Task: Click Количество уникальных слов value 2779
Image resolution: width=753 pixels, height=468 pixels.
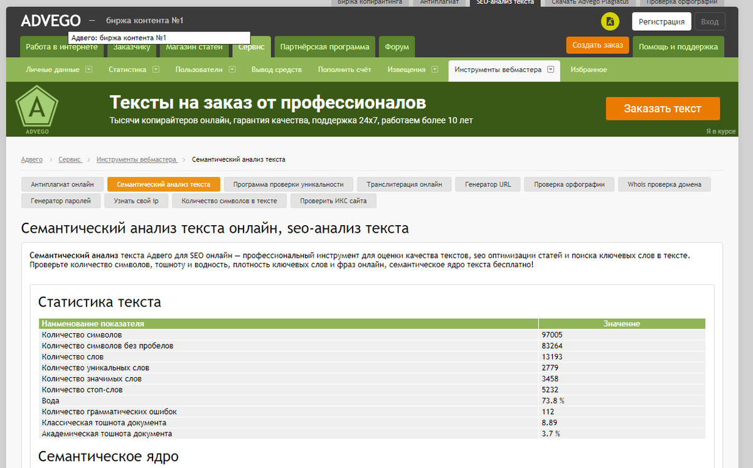Action: point(550,368)
